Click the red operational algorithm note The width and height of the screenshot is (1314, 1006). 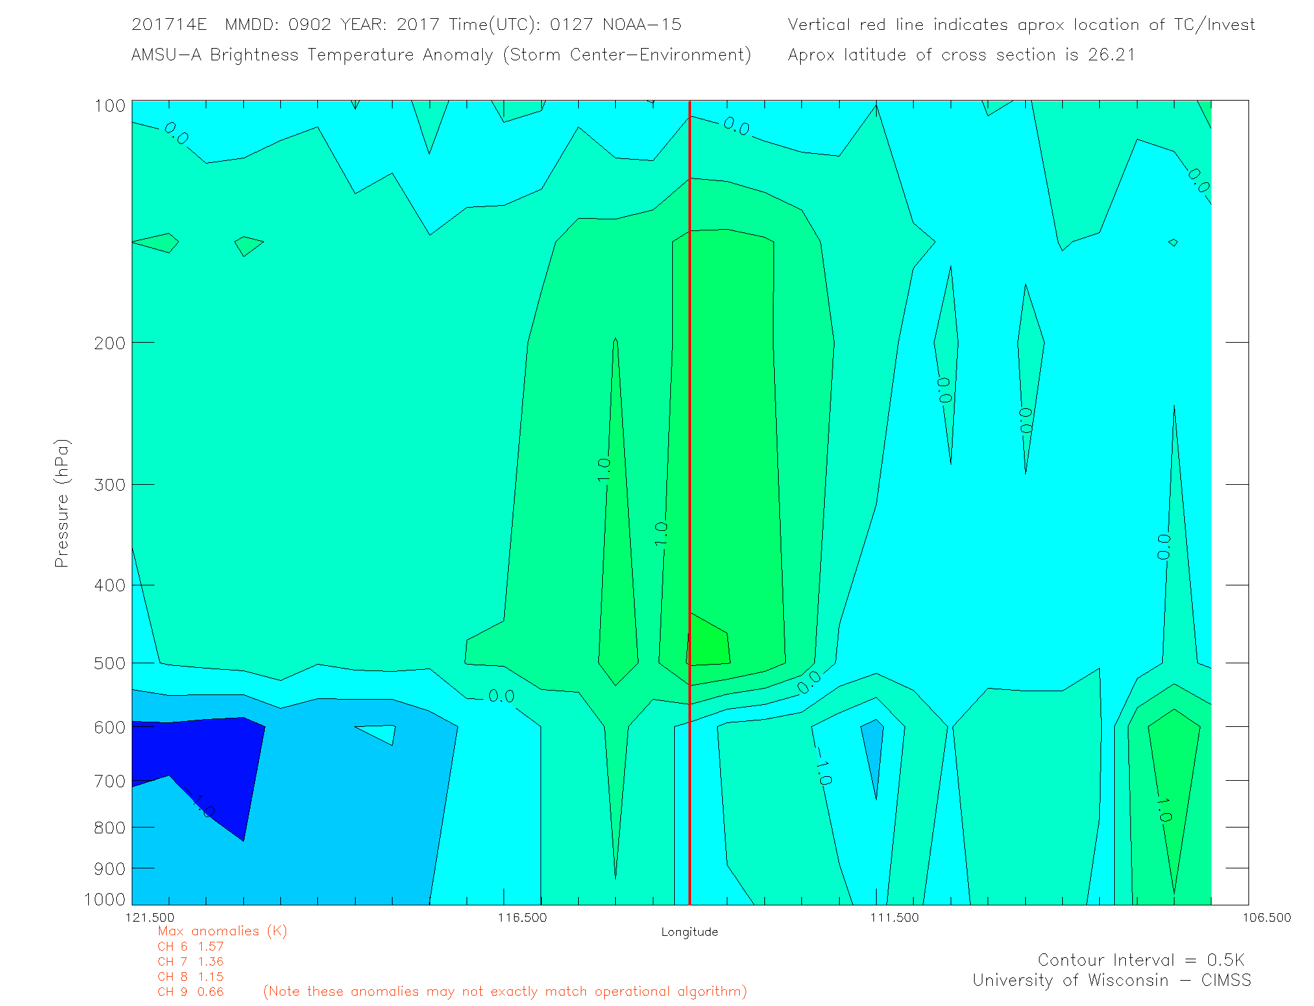505,991
